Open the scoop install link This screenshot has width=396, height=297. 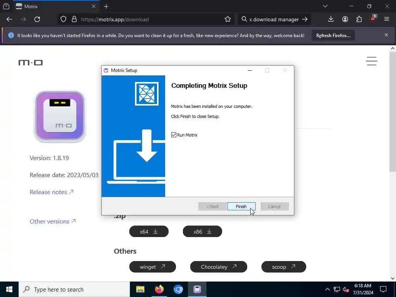click(283, 267)
